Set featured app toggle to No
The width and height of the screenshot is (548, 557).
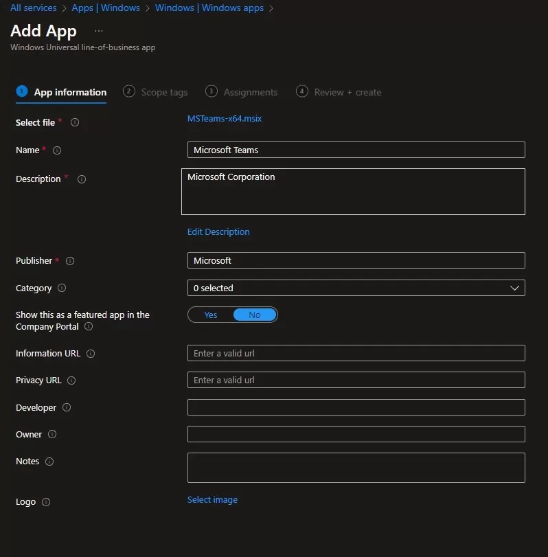point(255,315)
